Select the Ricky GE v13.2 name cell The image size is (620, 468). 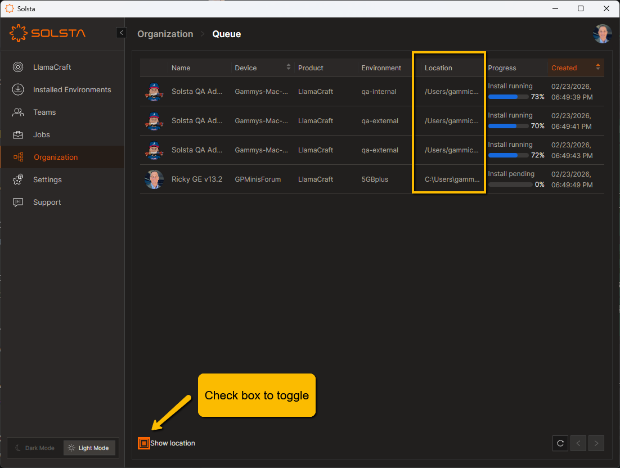tap(197, 179)
